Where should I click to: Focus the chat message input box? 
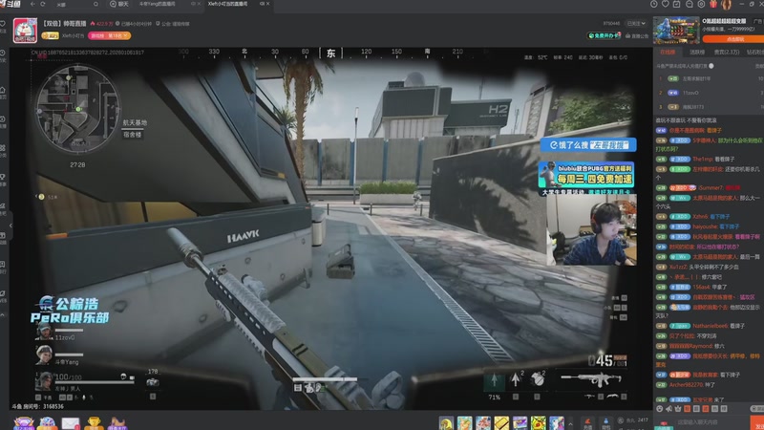coord(711,422)
